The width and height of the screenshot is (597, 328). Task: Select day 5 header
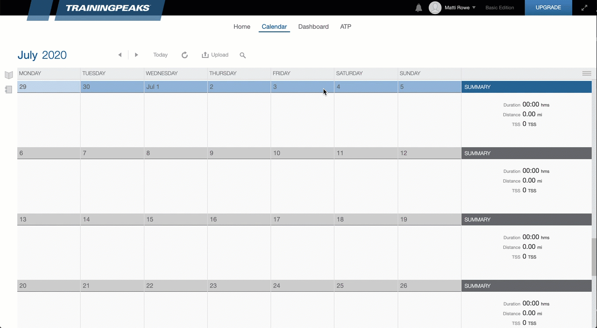tap(430, 87)
